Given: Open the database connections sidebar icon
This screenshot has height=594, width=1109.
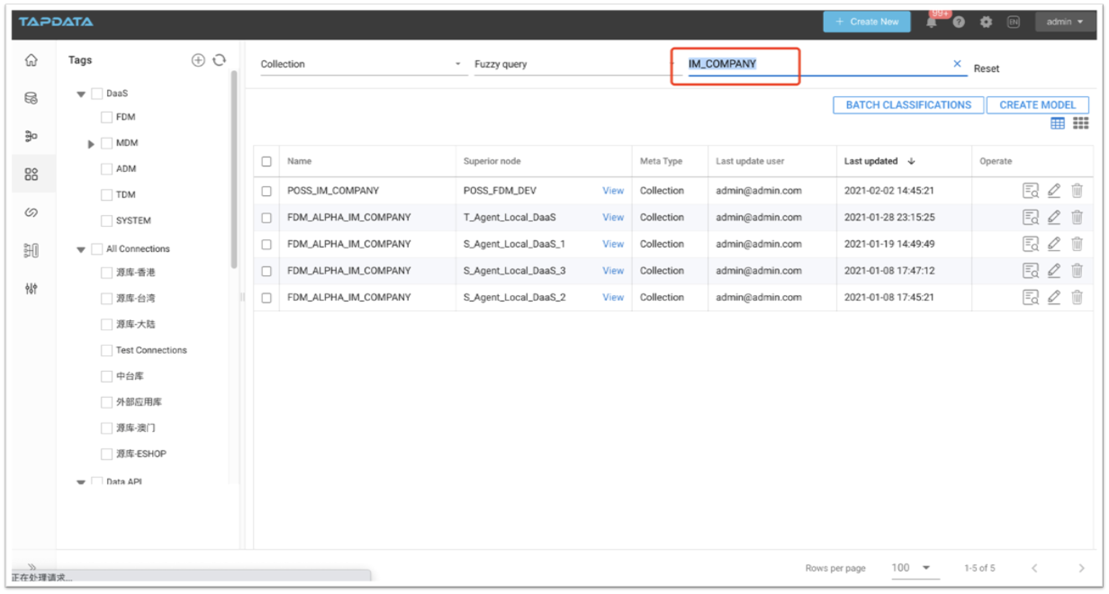Looking at the screenshot, I should 31,98.
